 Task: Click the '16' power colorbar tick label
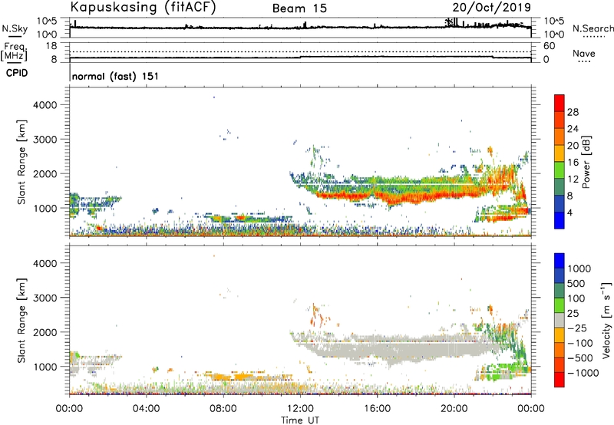573,163
